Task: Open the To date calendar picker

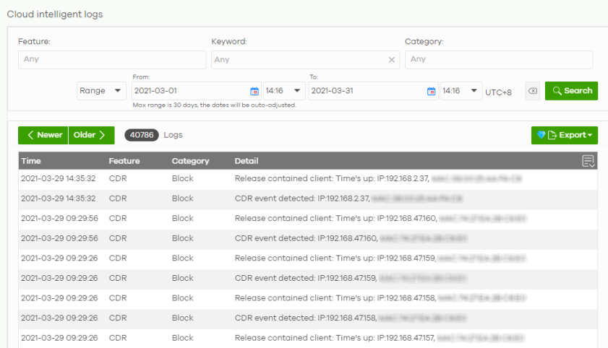Action: click(x=431, y=91)
